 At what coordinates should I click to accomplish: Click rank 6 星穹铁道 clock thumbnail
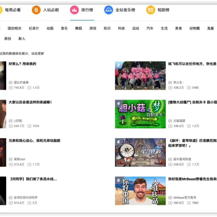140,152
